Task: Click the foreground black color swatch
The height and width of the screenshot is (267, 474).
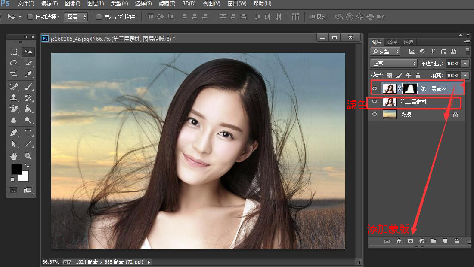Action: coord(16,169)
